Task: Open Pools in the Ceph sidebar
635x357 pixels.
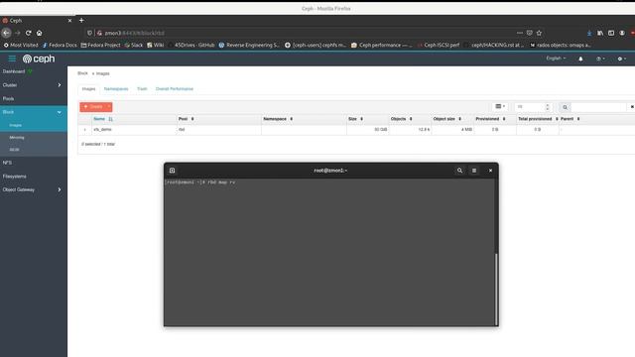Action: coord(9,99)
